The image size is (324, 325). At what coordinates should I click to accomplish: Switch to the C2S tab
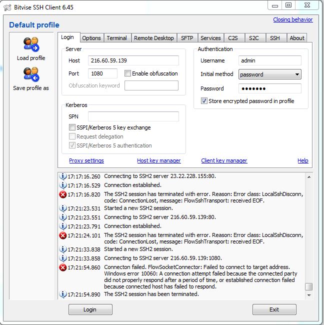[x=233, y=38]
